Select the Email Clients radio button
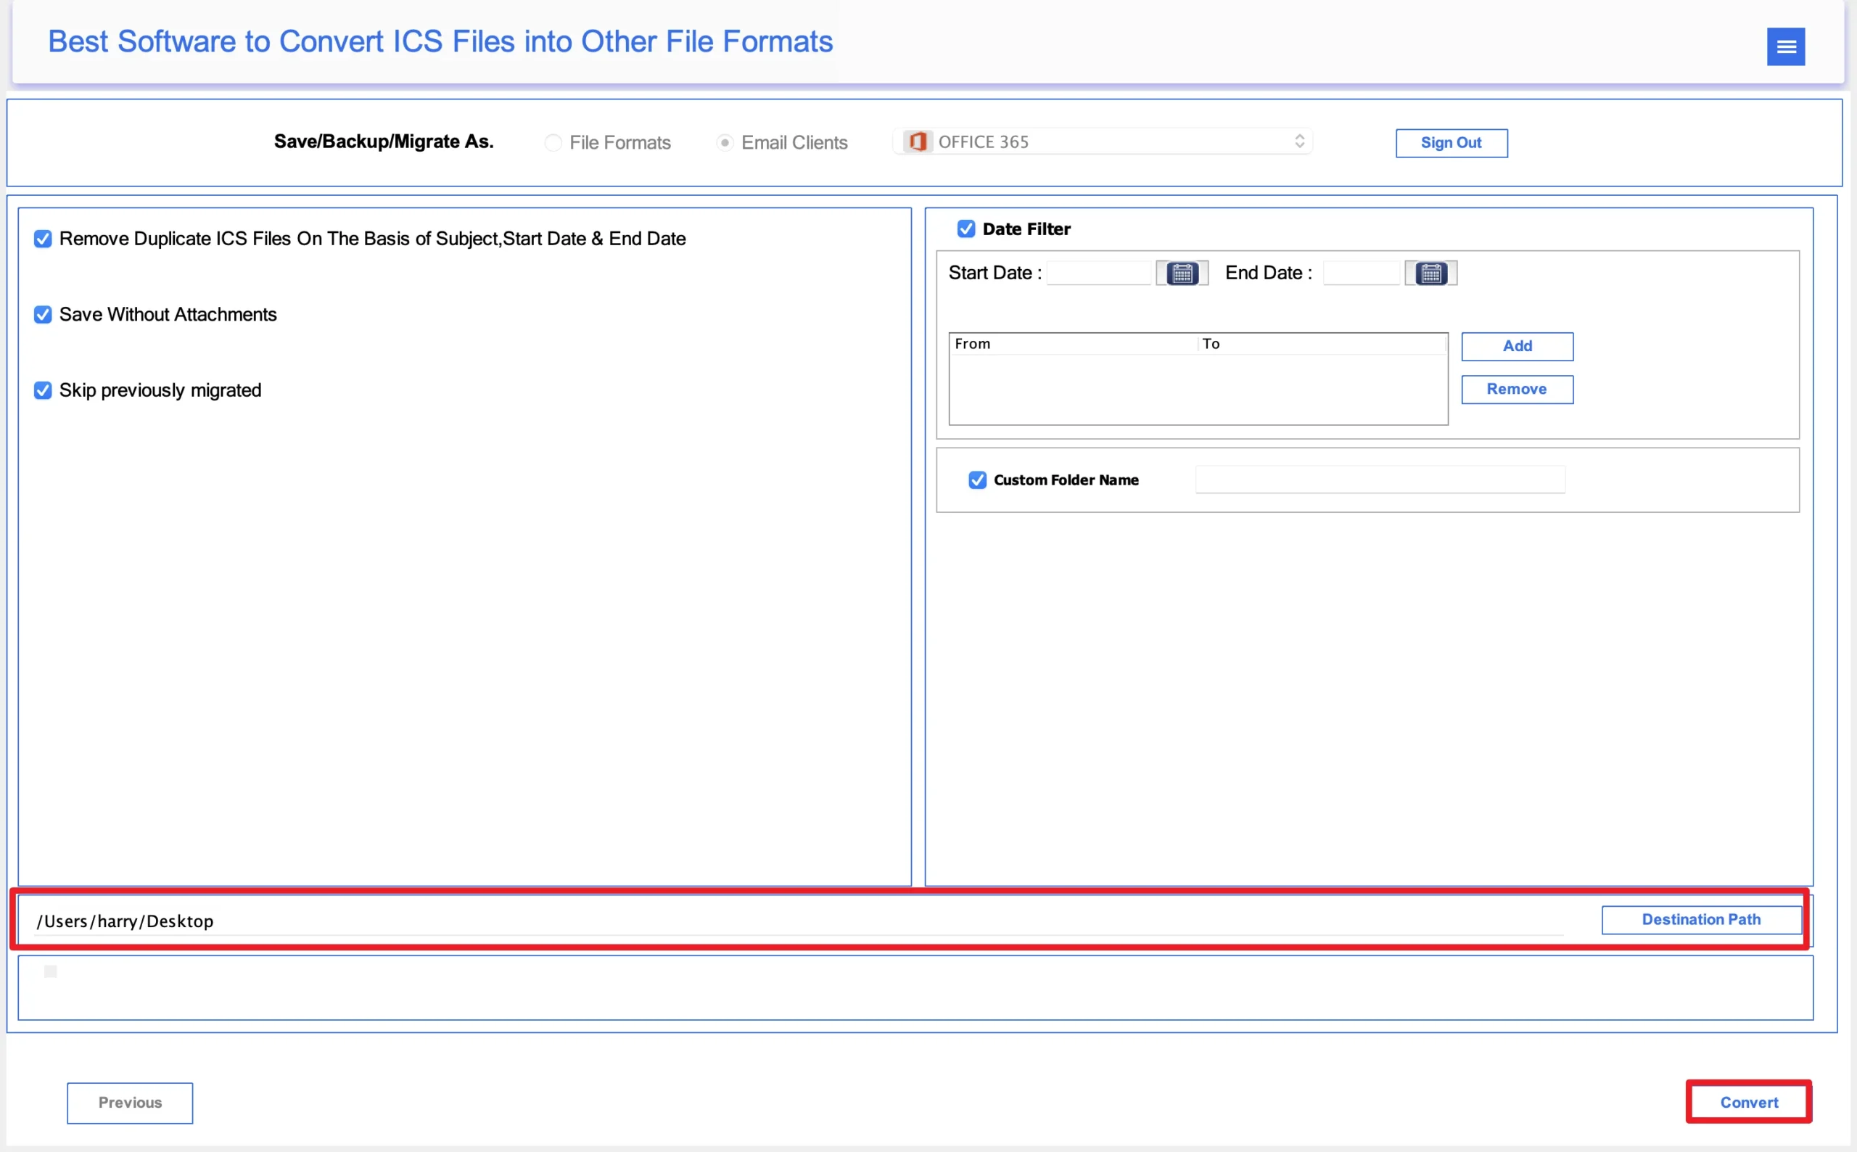Viewport: 1857px width, 1152px height. point(725,142)
